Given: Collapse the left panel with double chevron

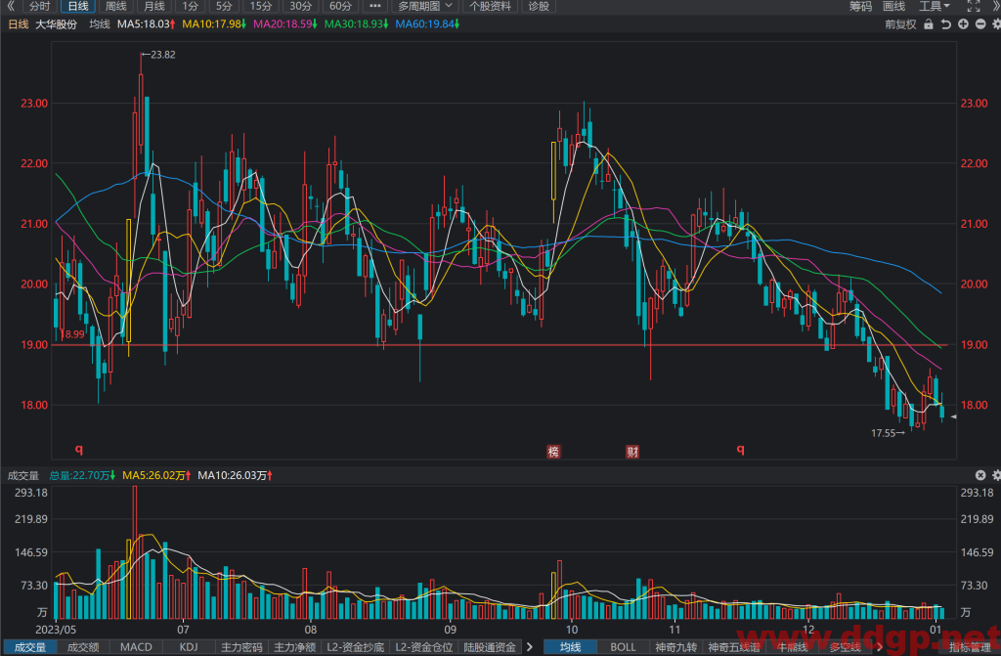Looking at the screenshot, I should tap(11, 6).
